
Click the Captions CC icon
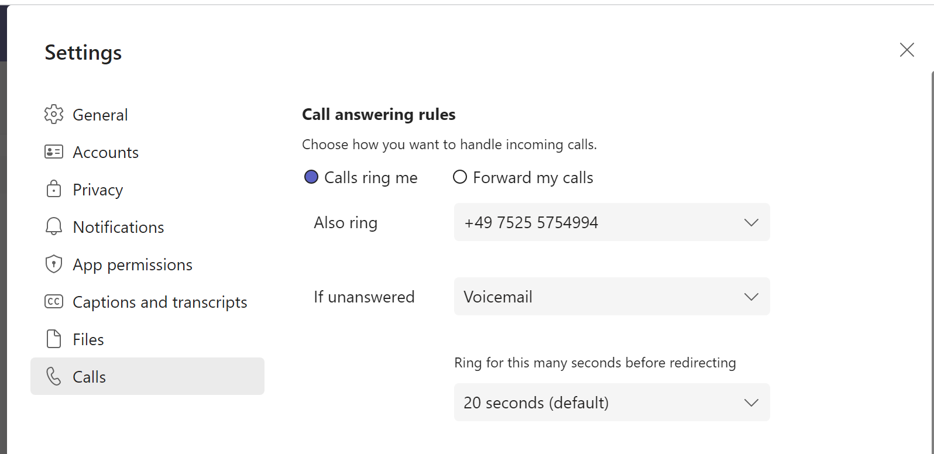point(54,302)
